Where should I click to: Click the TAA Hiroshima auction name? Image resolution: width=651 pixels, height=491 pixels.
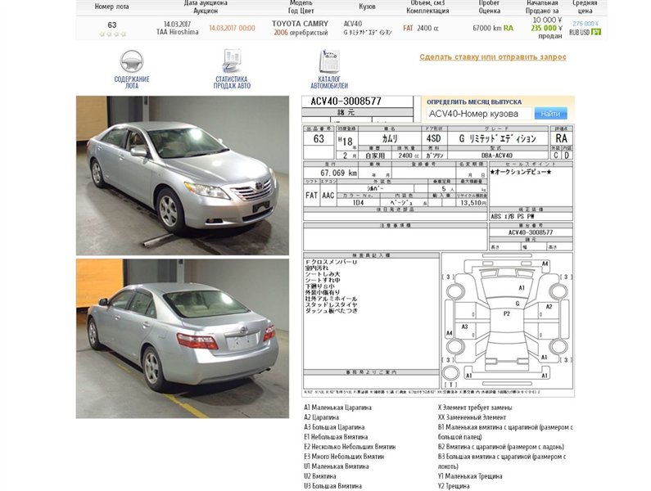coord(177,32)
